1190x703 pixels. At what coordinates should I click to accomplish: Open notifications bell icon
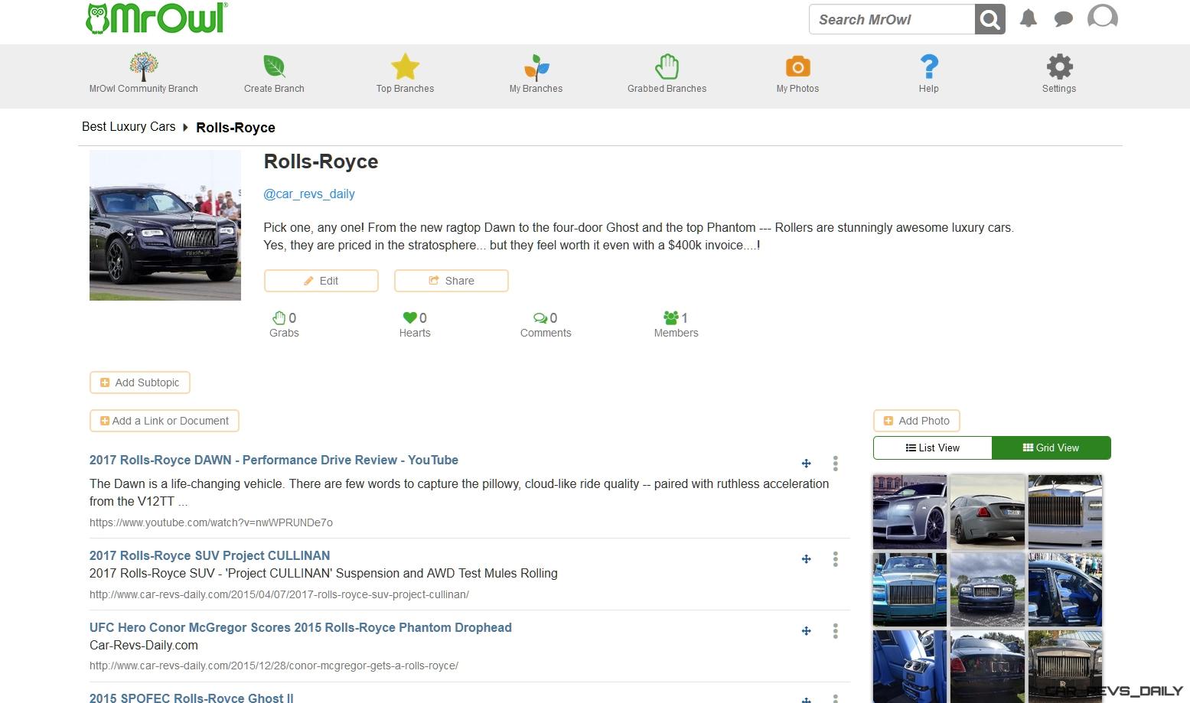[x=1029, y=18]
